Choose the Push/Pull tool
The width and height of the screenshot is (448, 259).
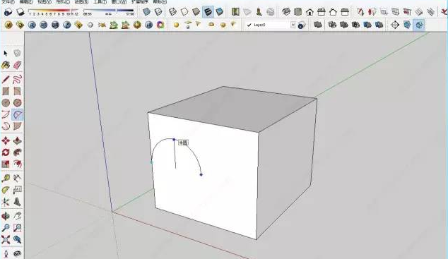click(x=17, y=140)
